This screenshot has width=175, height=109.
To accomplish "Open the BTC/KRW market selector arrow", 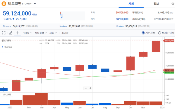I will [35, 4].
